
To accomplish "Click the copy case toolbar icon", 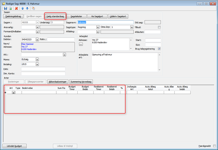I will pyautogui.click(x=33, y=8).
